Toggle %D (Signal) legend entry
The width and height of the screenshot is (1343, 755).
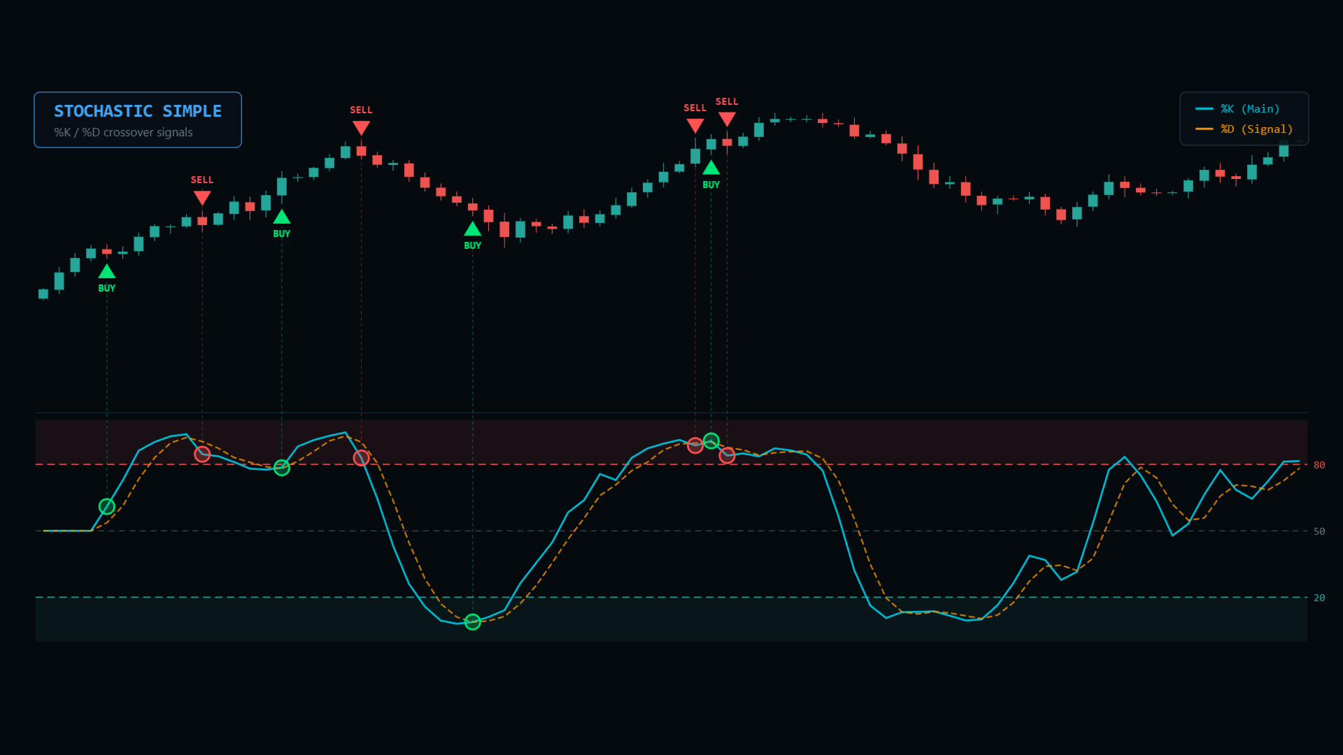click(x=1256, y=129)
